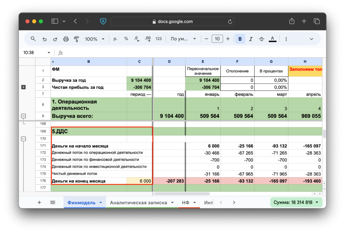Click the redo arrow icon
Viewport: 345px width, 233px height.
click(55, 39)
